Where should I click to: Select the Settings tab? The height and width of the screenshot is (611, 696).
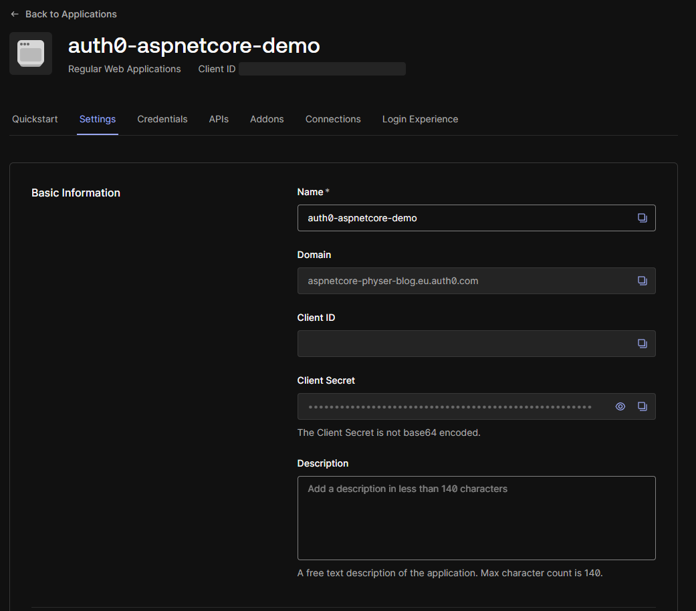[98, 119]
